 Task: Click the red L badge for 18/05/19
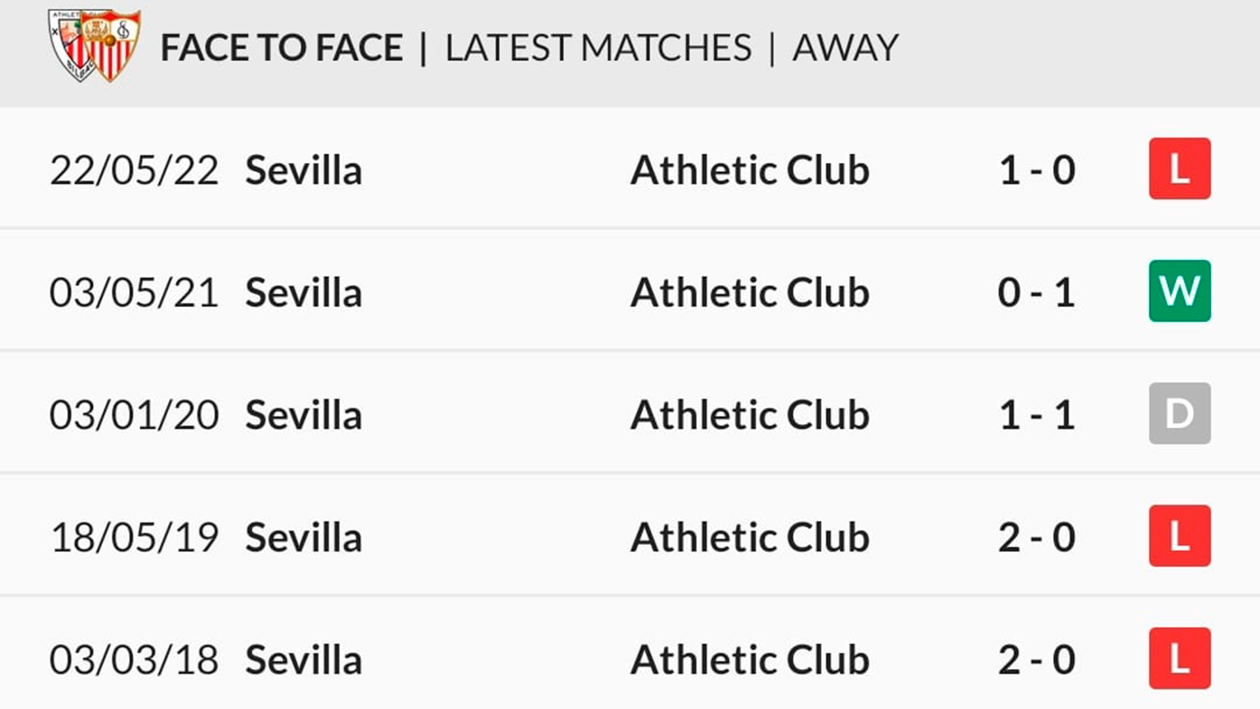click(1179, 536)
